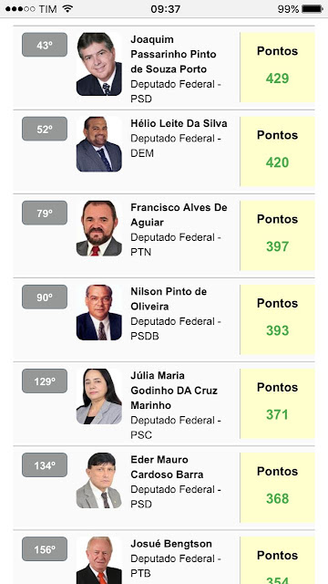
Task: Tap Josué Bengtson's portrait
Action: pos(99,560)
